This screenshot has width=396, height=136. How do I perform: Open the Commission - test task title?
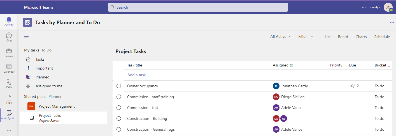[143, 108]
